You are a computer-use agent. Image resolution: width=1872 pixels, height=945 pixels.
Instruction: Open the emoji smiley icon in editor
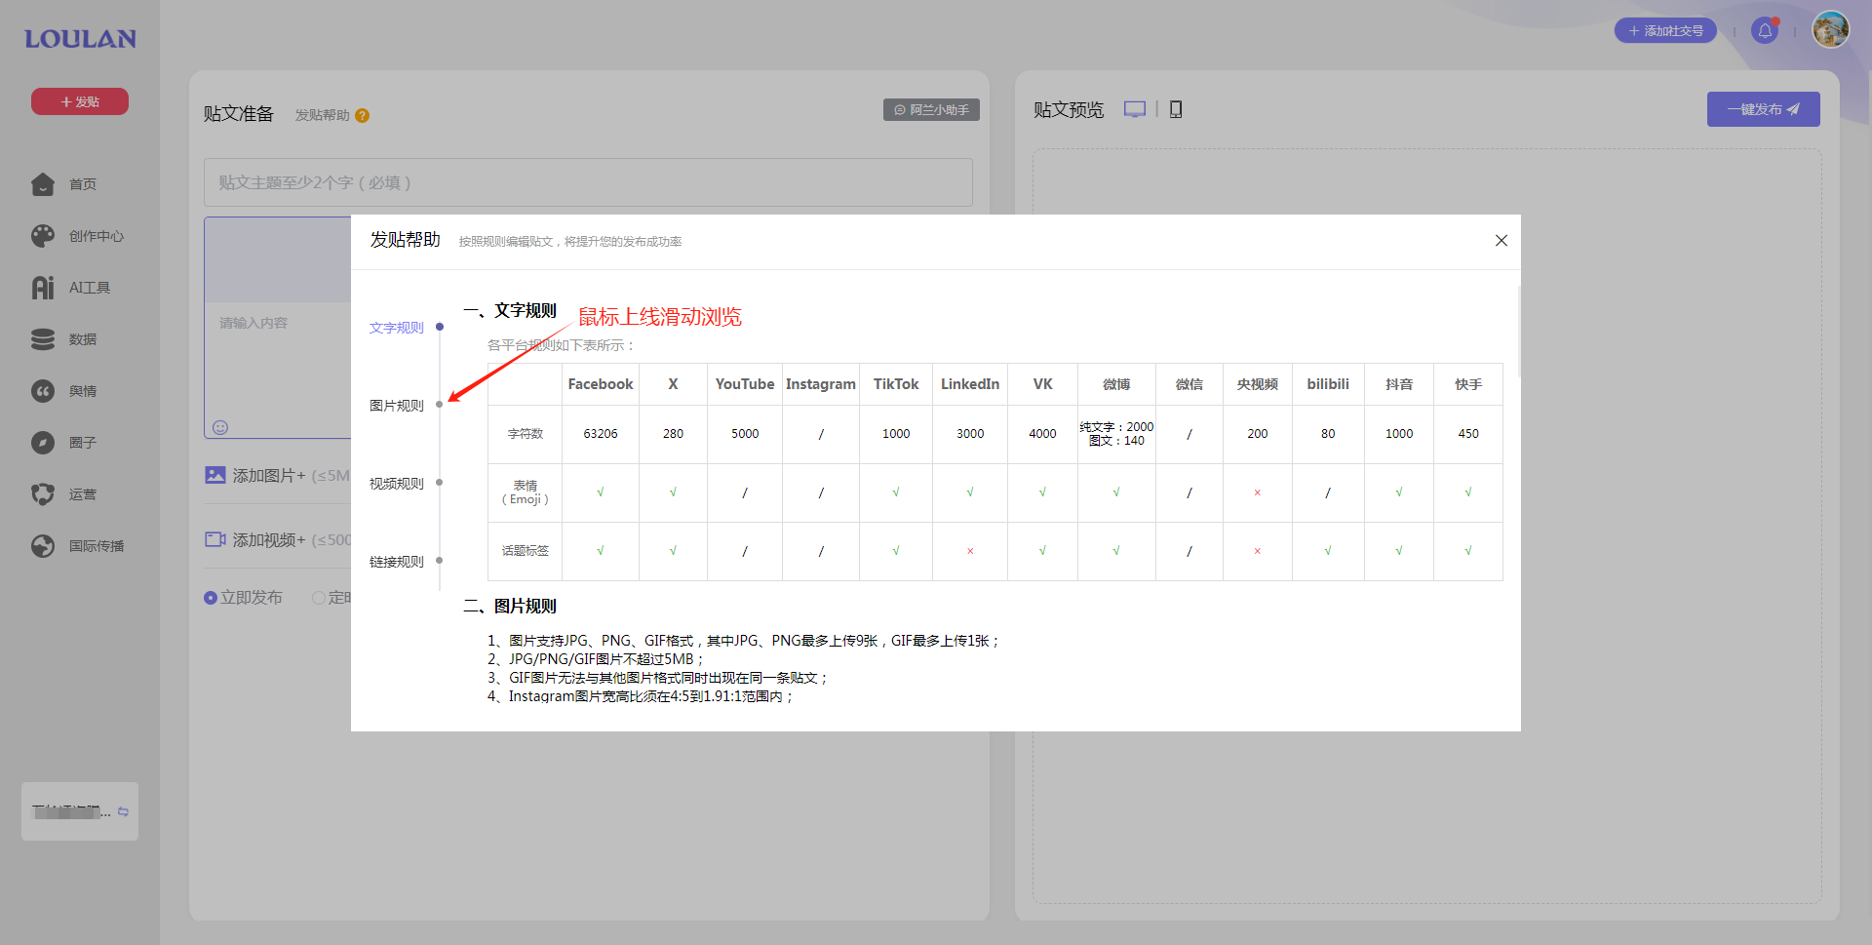tap(220, 427)
